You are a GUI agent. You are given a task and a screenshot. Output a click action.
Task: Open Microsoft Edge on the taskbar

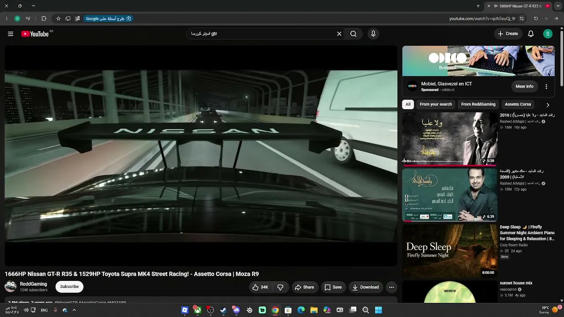click(x=301, y=310)
